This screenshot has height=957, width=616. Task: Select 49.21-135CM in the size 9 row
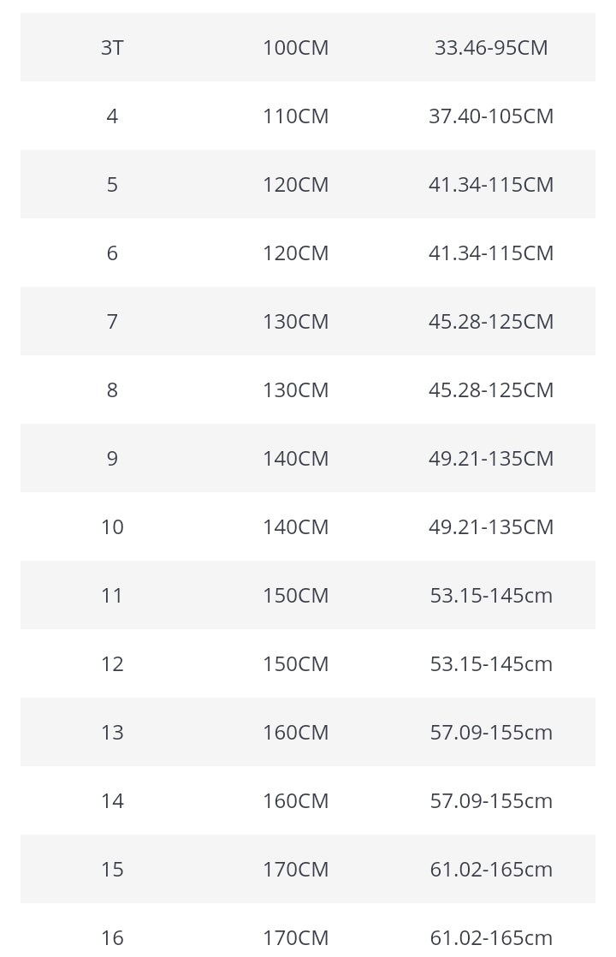[x=491, y=459]
